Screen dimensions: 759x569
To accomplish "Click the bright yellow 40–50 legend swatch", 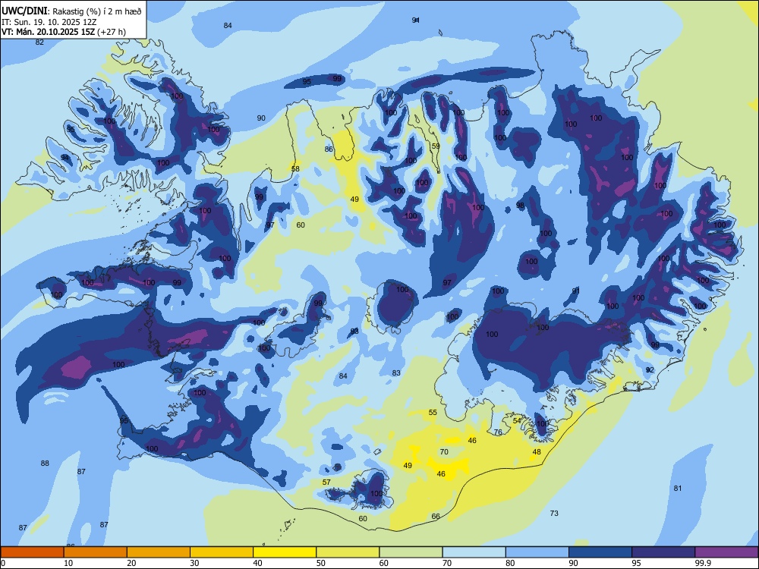I will click(x=285, y=552).
